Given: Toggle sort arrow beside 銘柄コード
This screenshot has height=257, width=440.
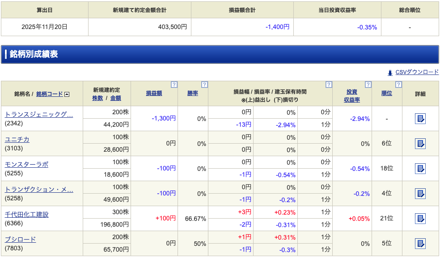Looking at the screenshot, I should click(67, 94).
